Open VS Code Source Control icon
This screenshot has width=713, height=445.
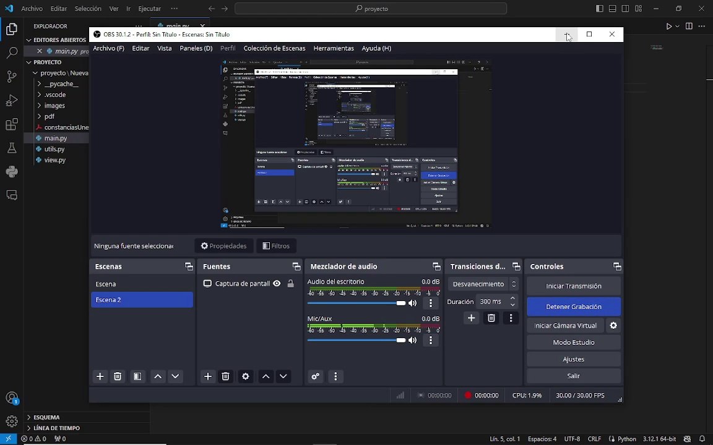coord(12,76)
